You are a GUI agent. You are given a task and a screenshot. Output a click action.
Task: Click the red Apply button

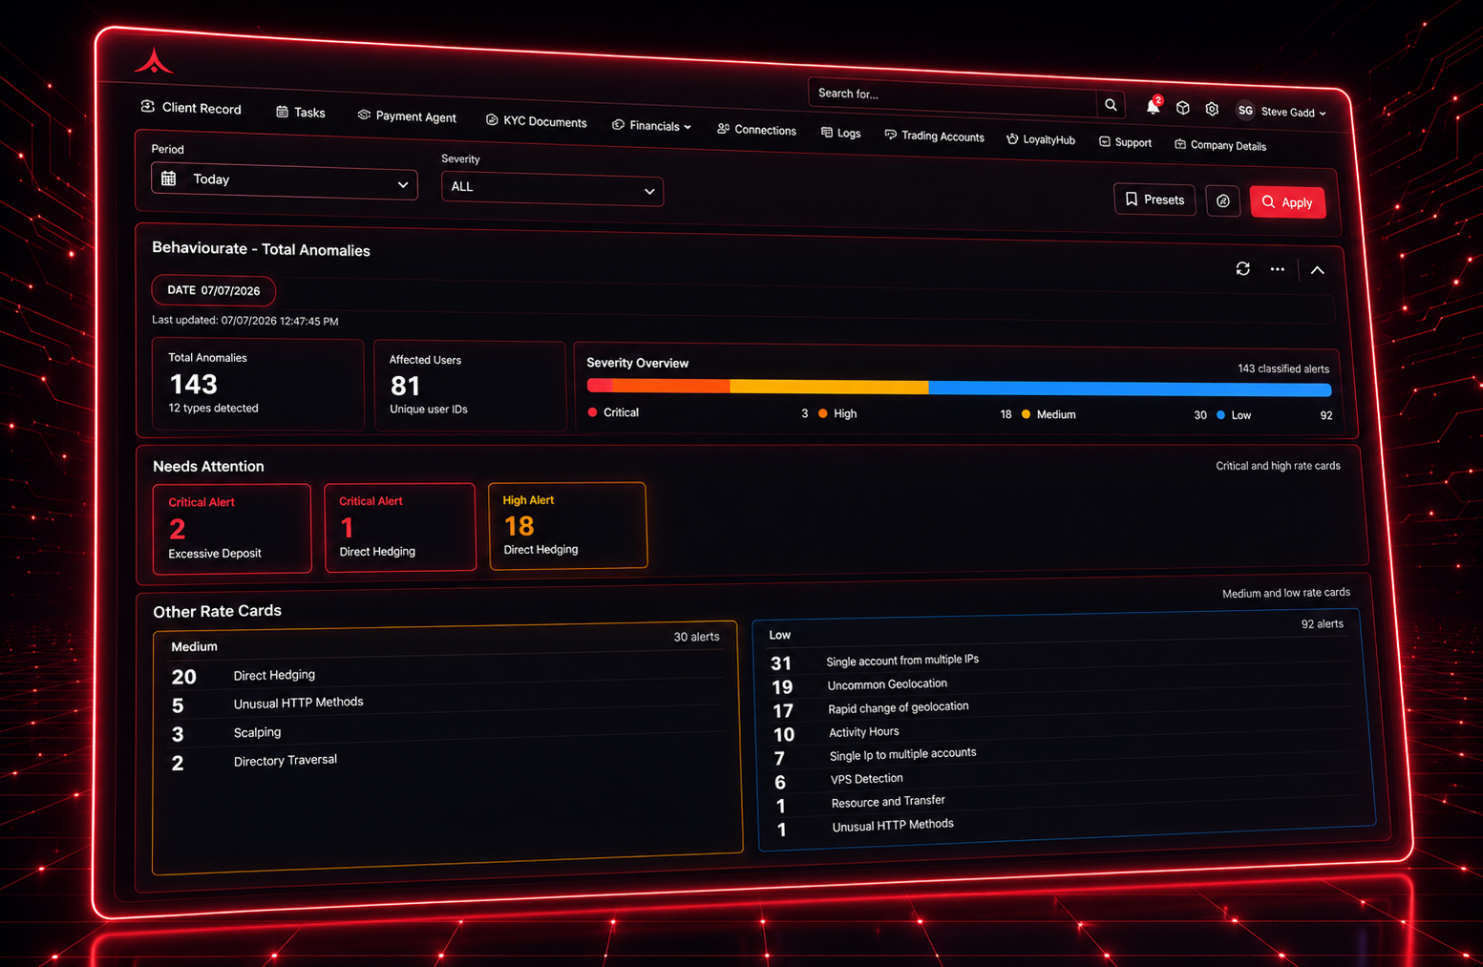click(1287, 202)
